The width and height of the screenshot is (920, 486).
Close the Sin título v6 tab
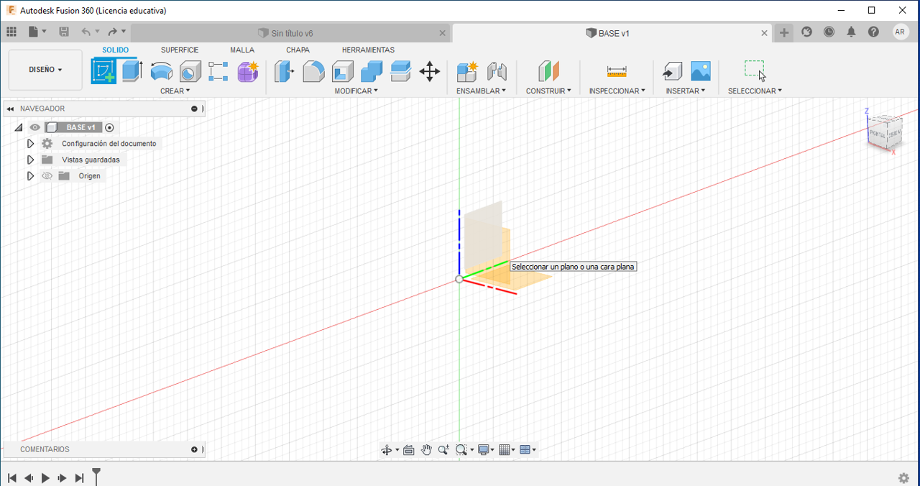tap(443, 33)
